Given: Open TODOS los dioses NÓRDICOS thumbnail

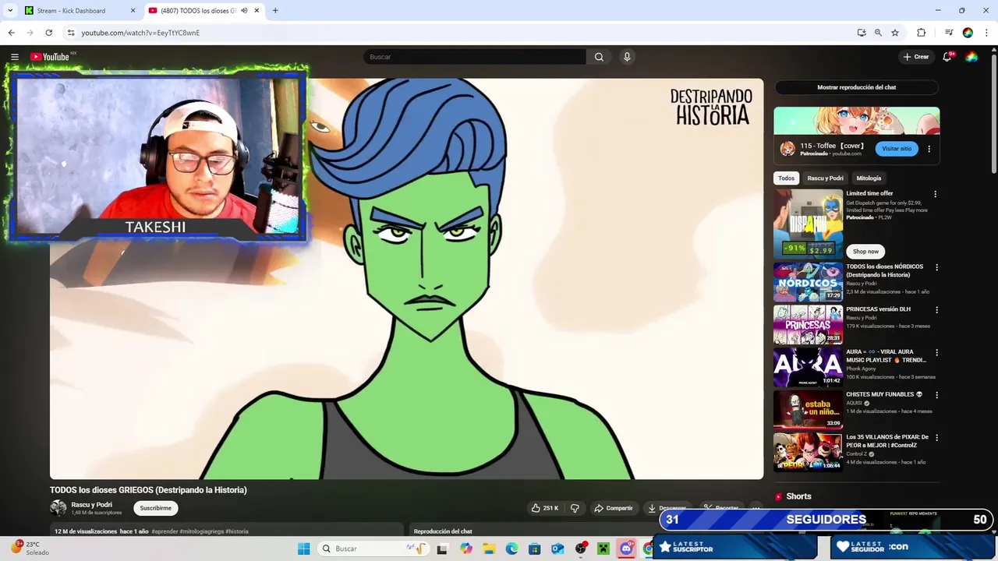Looking at the screenshot, I should click(808, 282).
